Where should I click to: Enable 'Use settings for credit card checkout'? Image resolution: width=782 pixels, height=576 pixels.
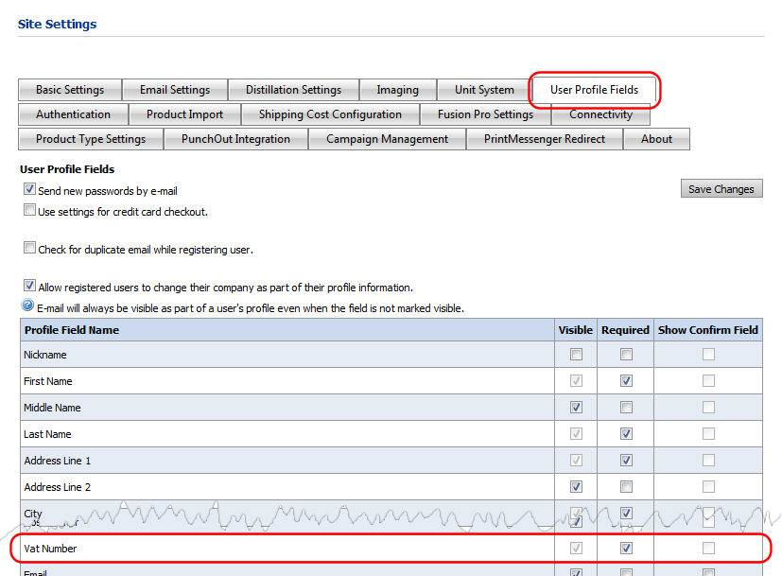click(30, 211)
